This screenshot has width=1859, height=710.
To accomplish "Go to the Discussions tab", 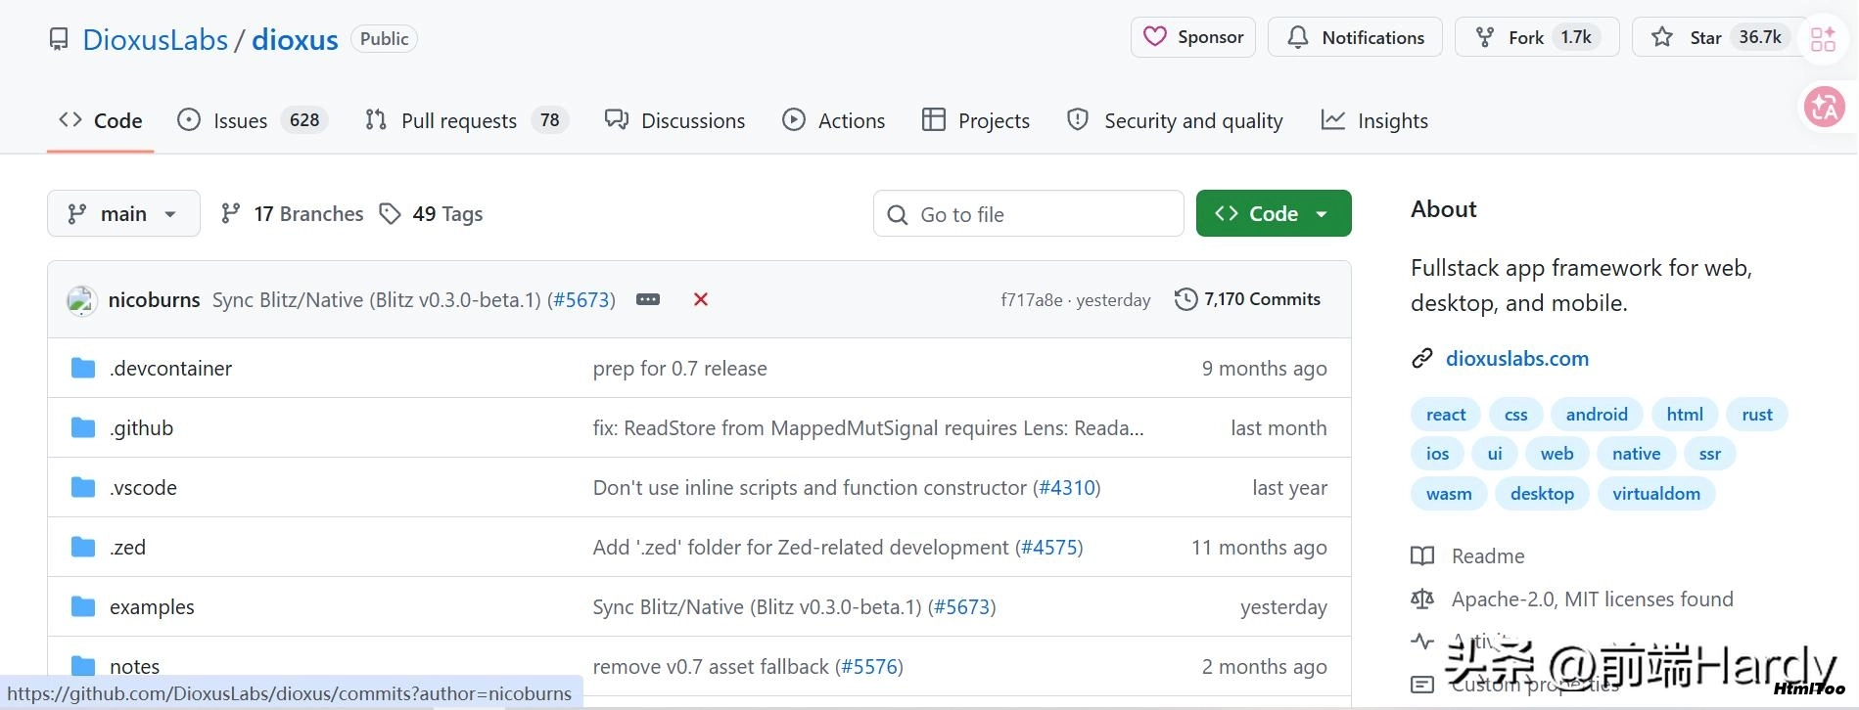I will pos(674,120).
